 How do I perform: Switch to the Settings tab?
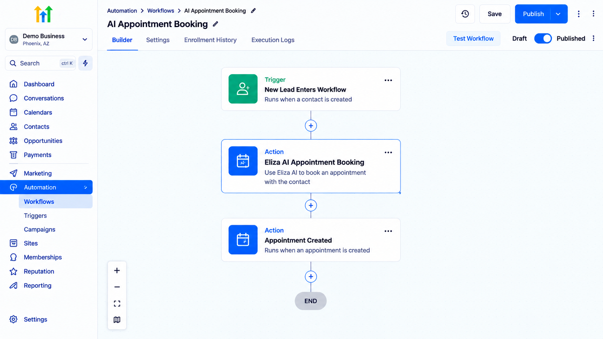coord(158,40)
